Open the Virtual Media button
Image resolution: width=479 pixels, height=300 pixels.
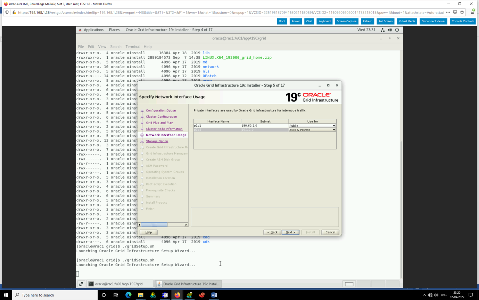(x=407, y=21)
